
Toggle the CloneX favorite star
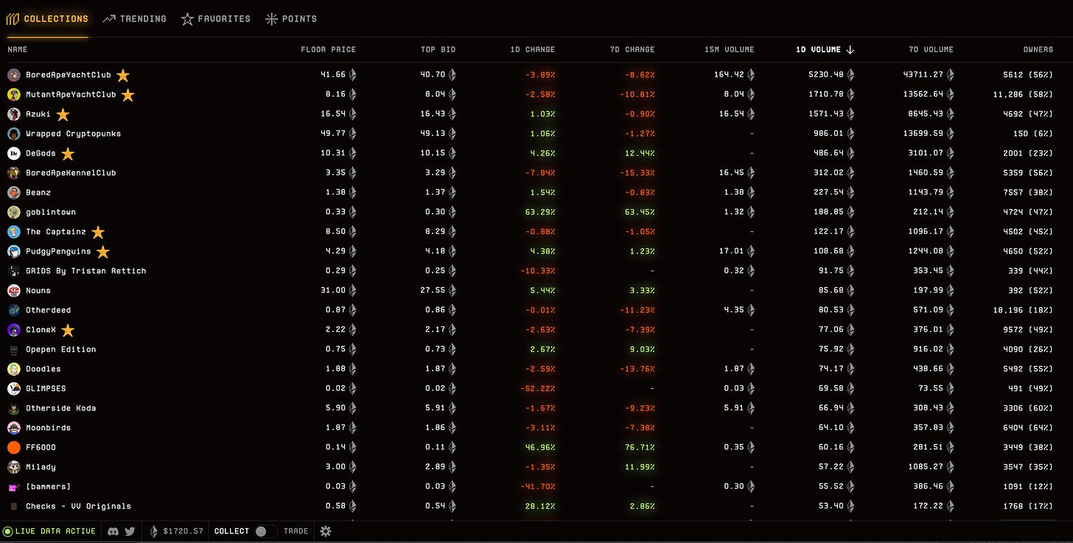click(x=67, y=330)
